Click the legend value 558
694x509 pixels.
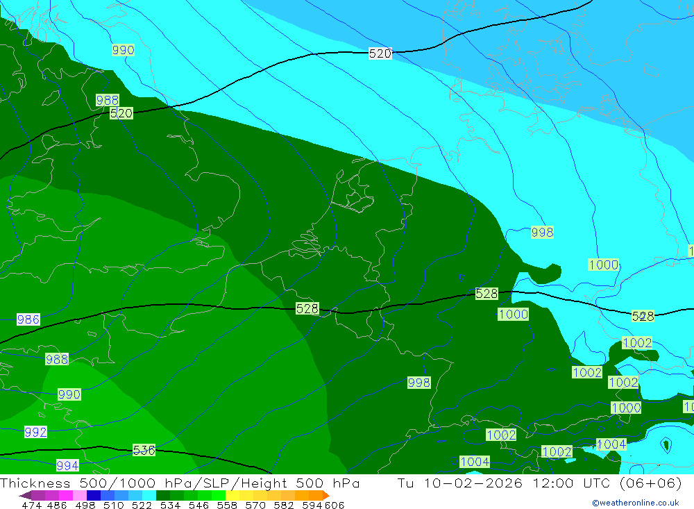[x=227, y=505]
